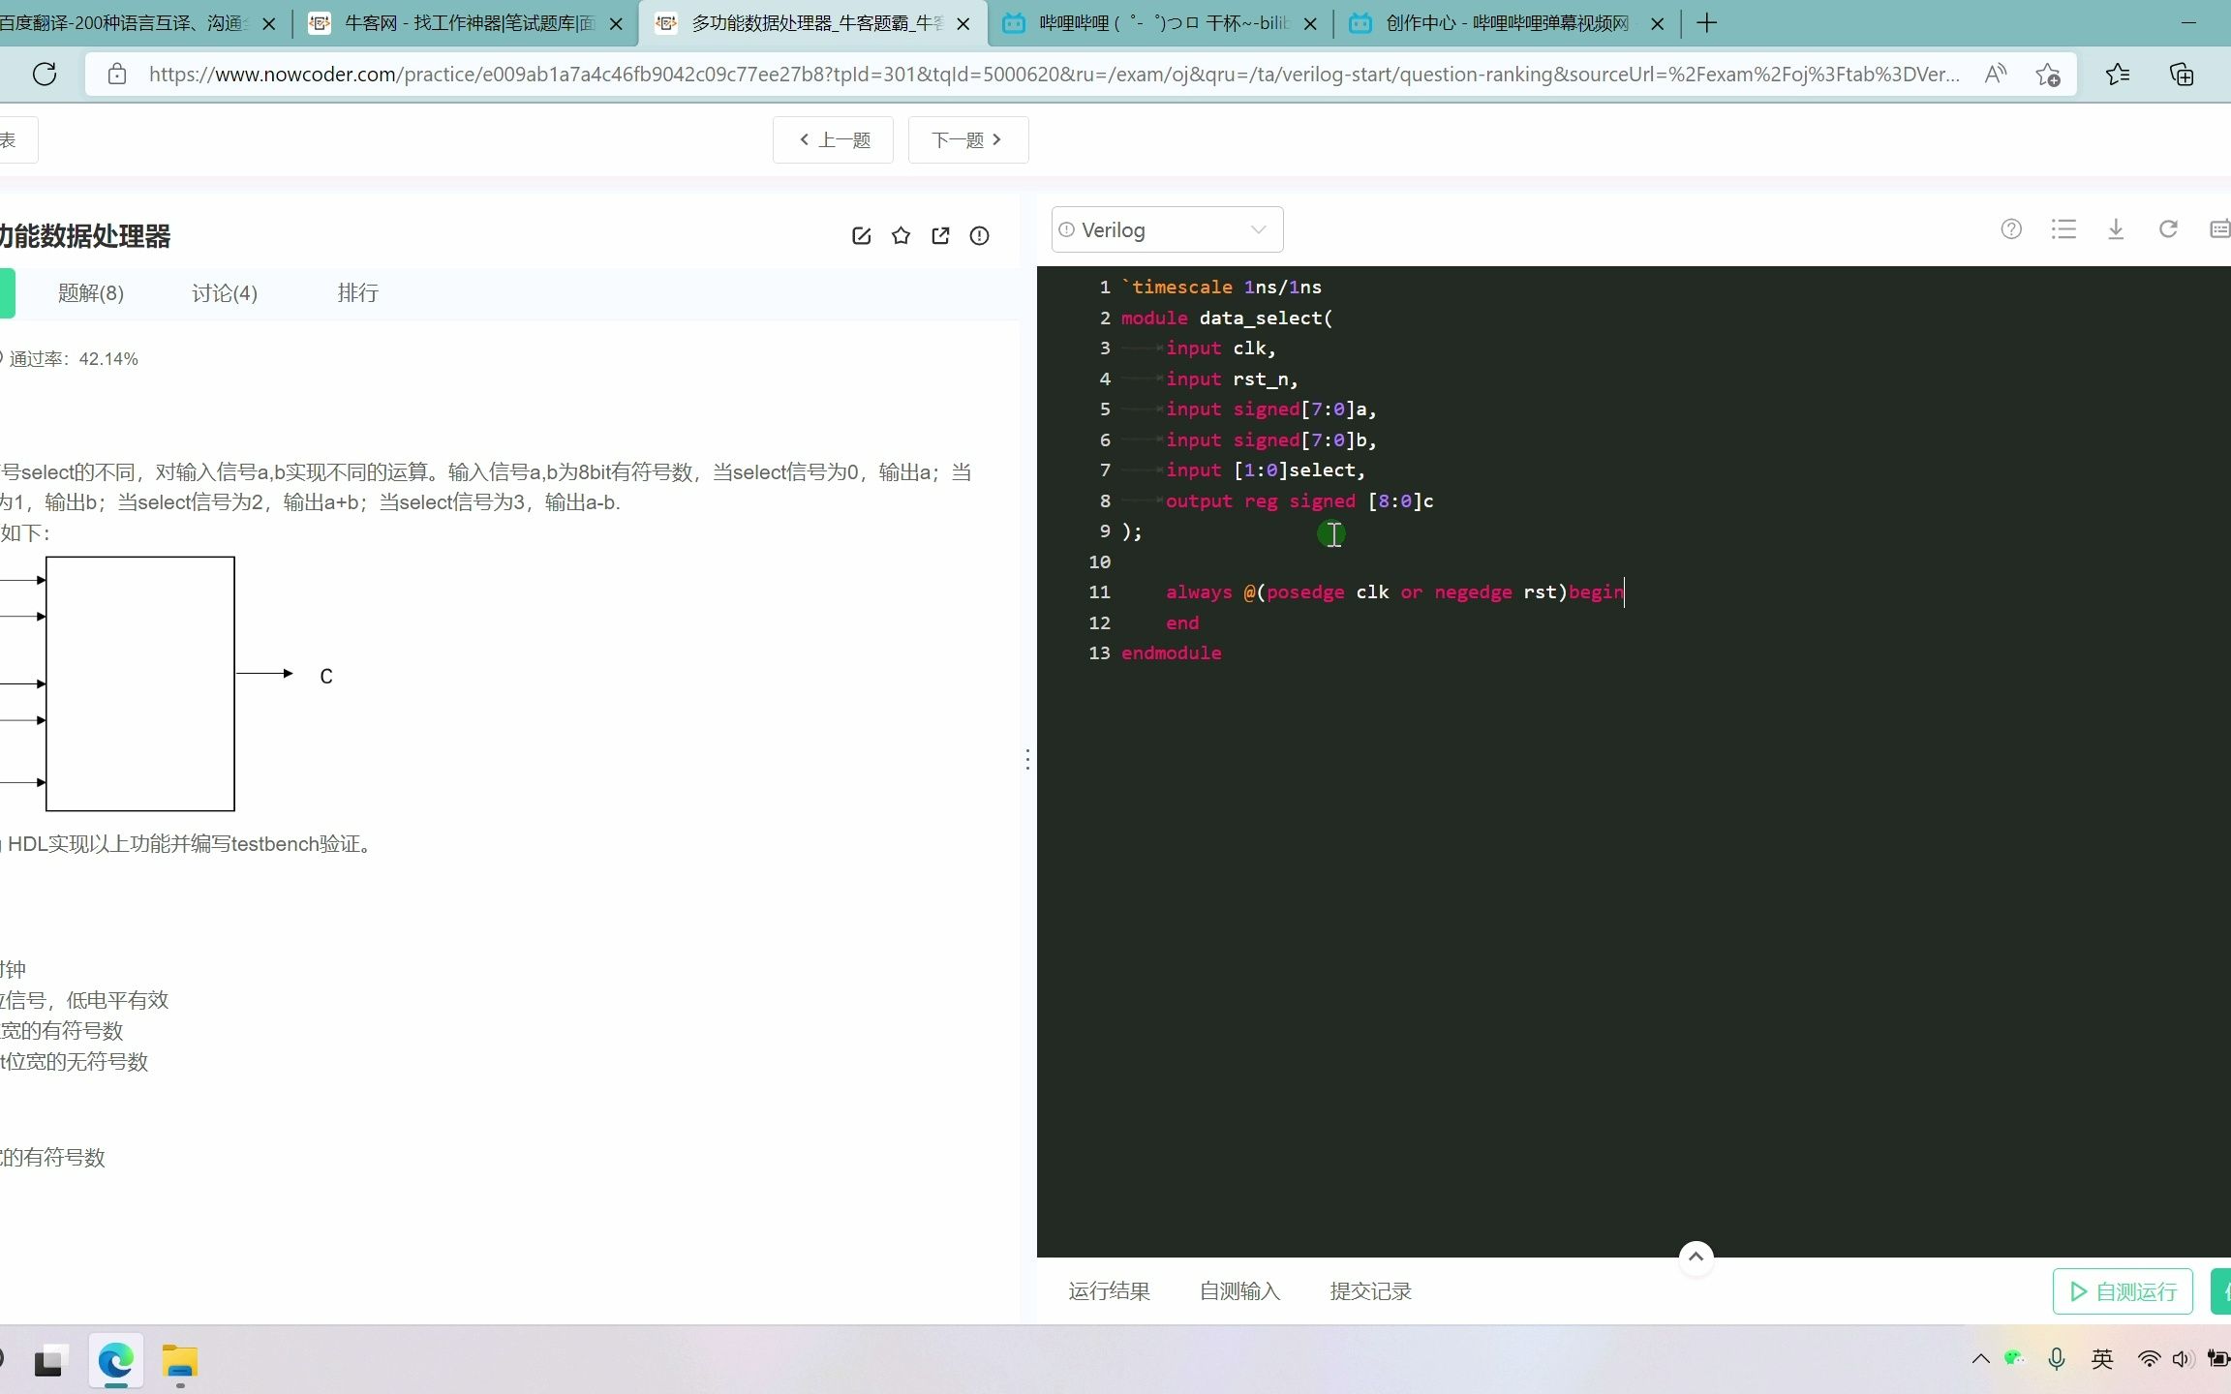Expand the results panel with the up chevron
Screen dimensions: 2231x1394
coord(1696,1257)
